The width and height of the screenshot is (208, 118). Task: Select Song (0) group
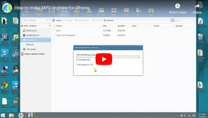(35, 45)
